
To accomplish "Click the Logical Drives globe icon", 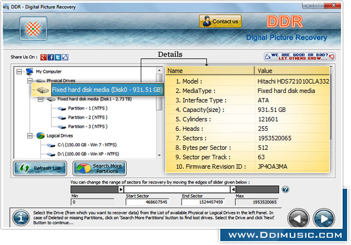I will (41, 136).
